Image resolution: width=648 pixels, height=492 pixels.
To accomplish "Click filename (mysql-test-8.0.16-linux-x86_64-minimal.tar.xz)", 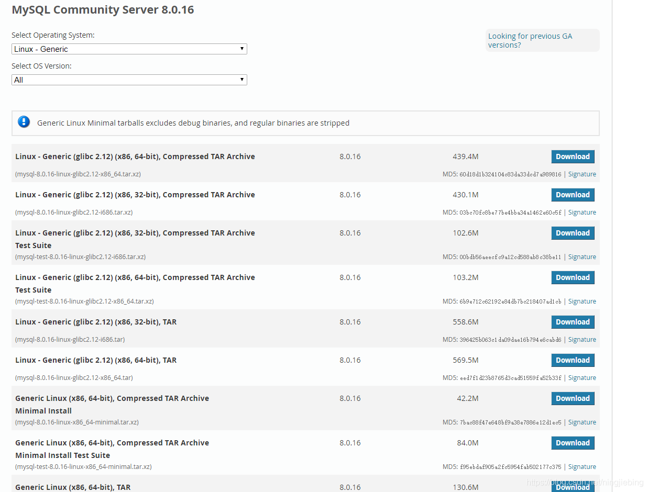I will pos(83,467).
